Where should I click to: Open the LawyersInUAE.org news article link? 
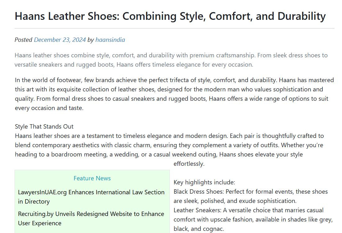pyautogui.click(x=91, y=197)
